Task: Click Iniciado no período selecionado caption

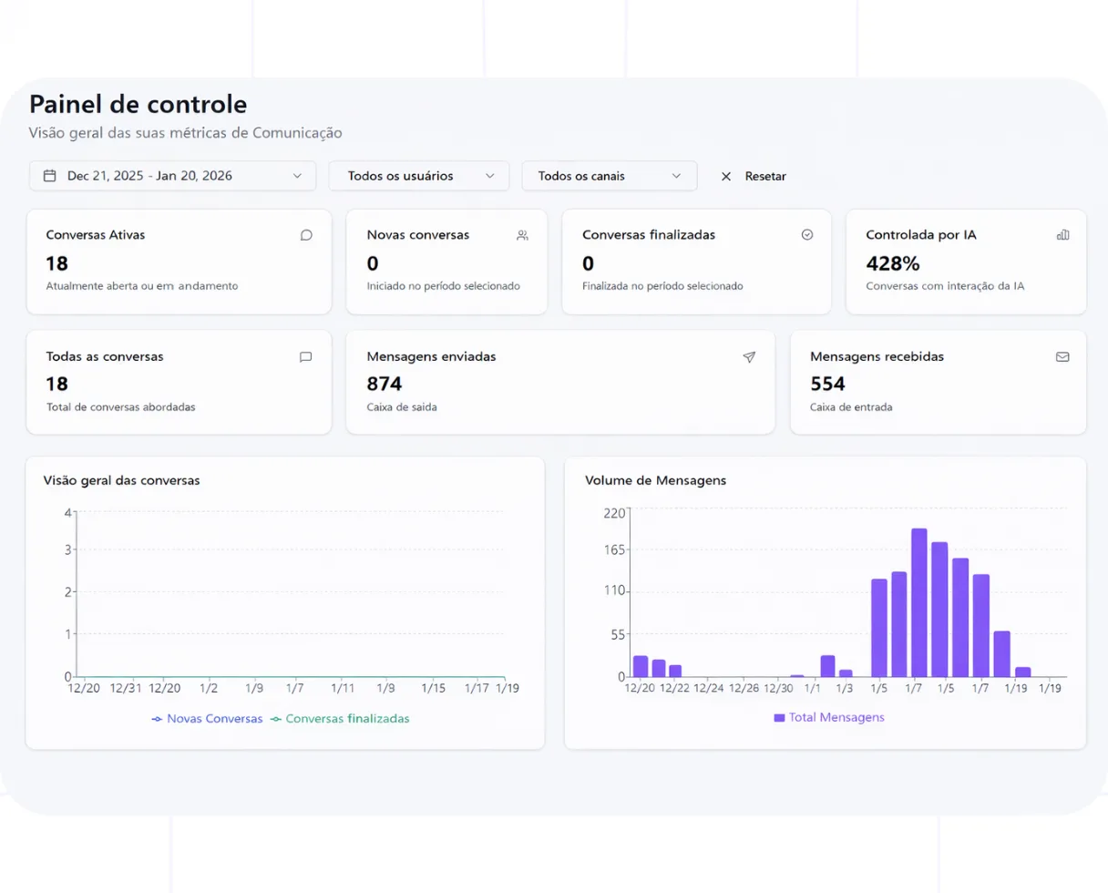Action: click(x=443, y=286)
